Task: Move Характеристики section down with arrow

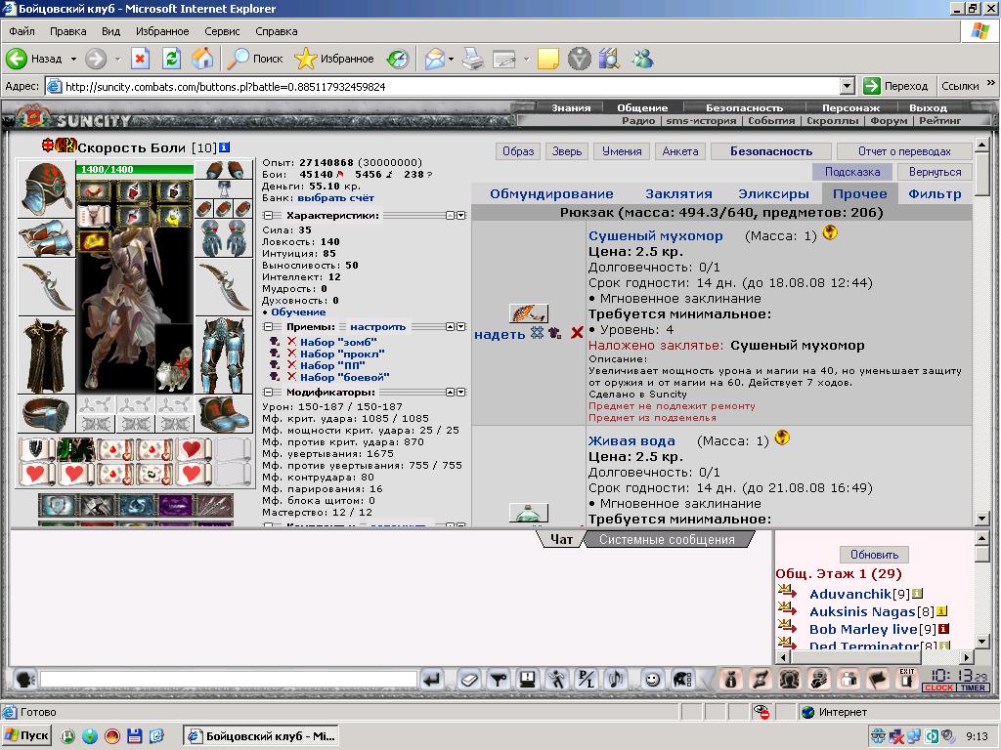Action: [x=461, y=216]
